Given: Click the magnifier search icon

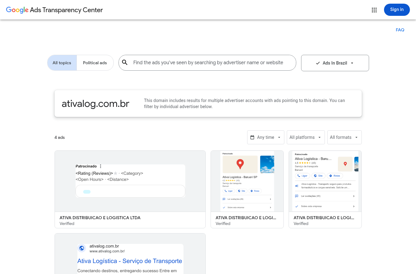Looking at the screenshot, I should 125,62.
